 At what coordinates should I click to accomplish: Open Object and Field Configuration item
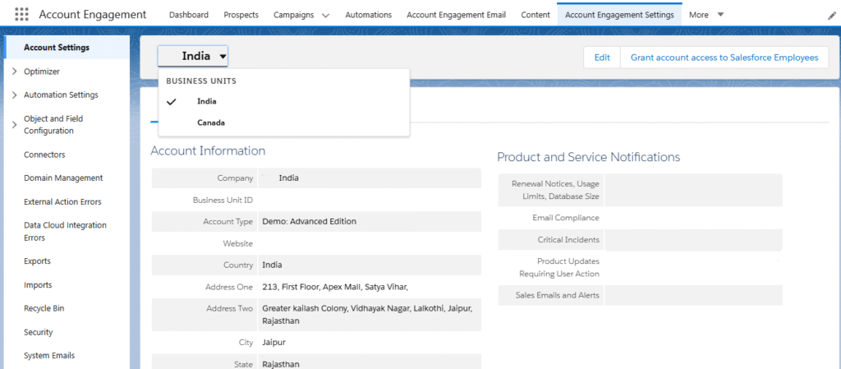click(x=53, y=124)
